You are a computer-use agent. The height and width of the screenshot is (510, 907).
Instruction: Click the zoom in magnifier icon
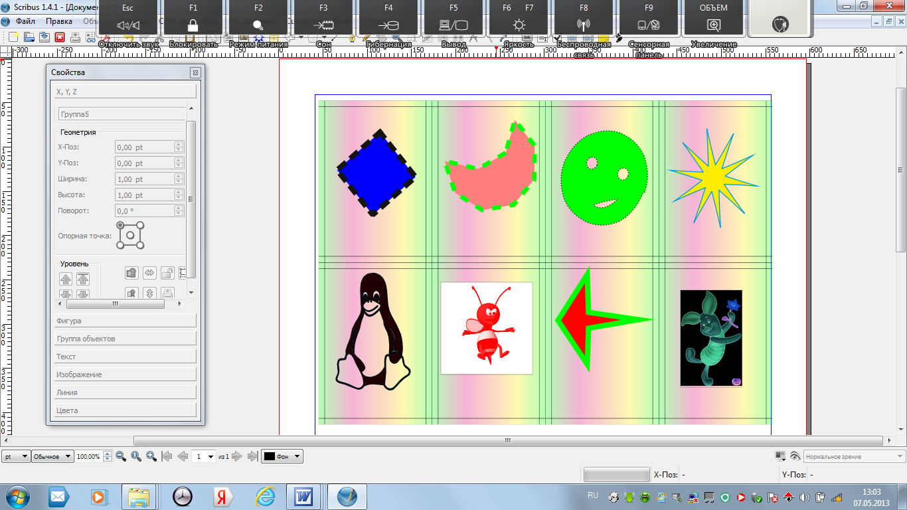click(x=151, y=456)
